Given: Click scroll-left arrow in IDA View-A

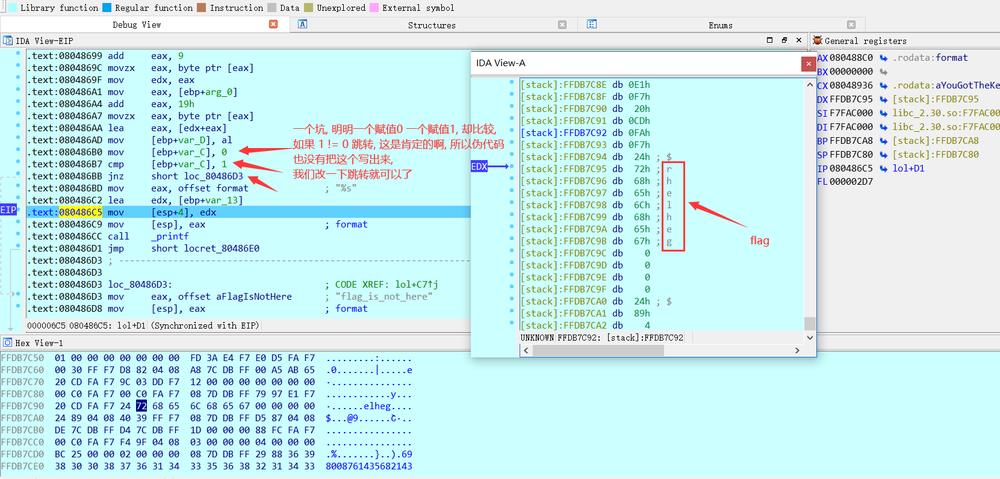Looking at the screenshot, I should (526, 350).
